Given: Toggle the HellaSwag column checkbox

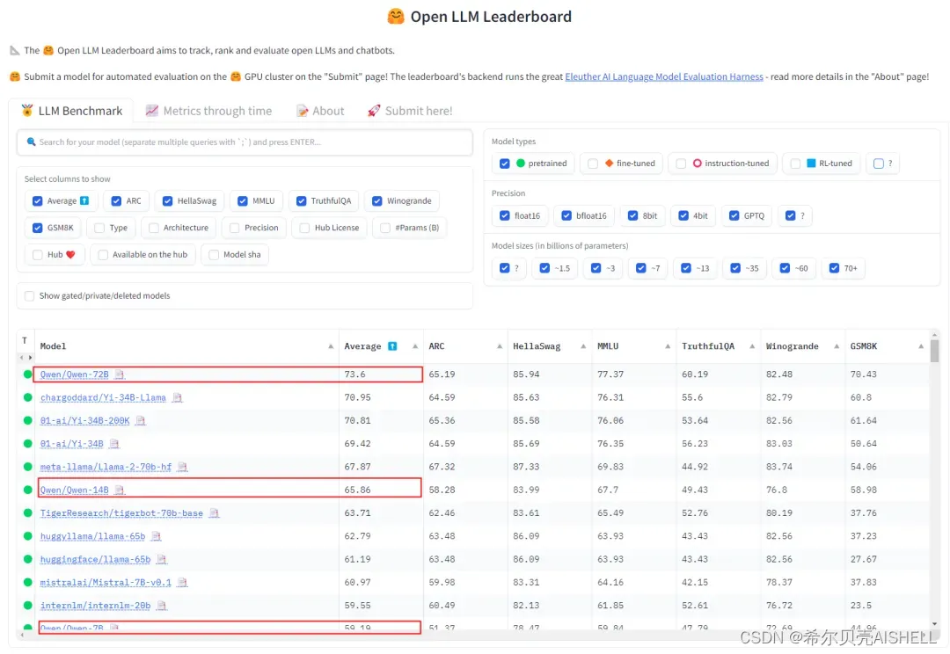Looking at the screenshot, I should coord(168,201).
